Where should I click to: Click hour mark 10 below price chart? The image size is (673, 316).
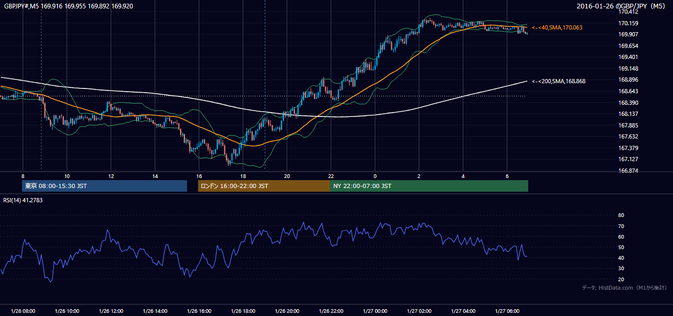(67, 176)
